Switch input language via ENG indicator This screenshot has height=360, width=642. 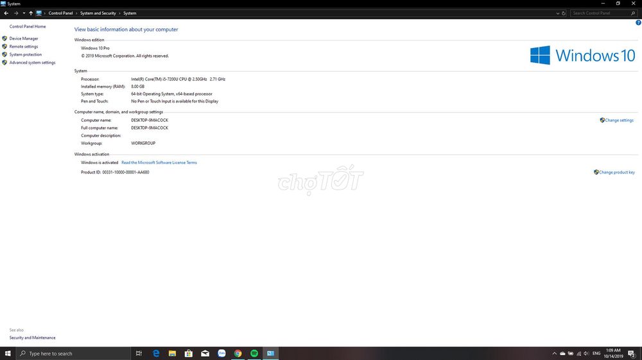pos(596,354)
